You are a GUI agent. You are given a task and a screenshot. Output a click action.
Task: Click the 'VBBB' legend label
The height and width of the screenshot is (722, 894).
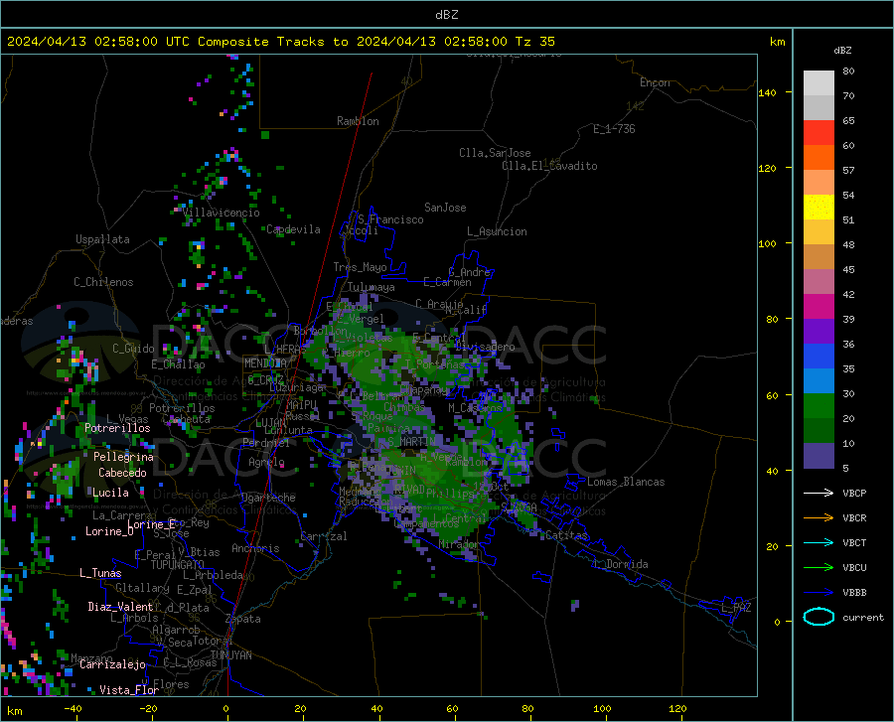(x=854, y=593)
